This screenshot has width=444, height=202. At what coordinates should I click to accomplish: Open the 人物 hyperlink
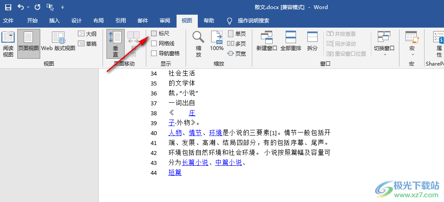175,133
